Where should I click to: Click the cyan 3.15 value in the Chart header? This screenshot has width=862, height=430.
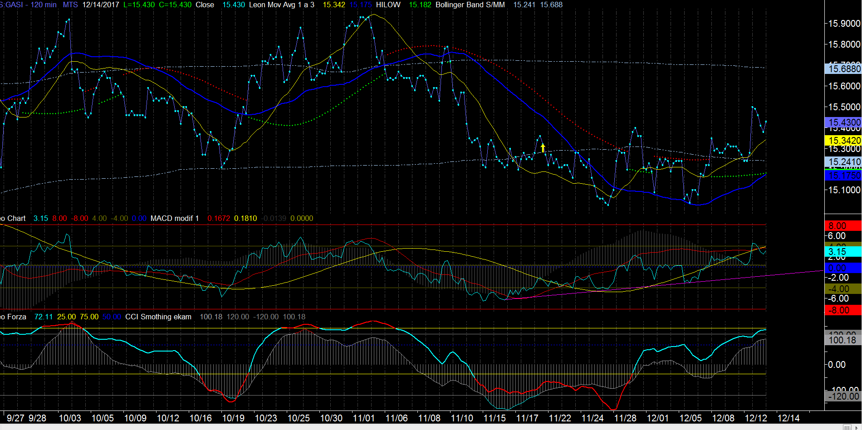pyautogui.click(x=41, y=218)
